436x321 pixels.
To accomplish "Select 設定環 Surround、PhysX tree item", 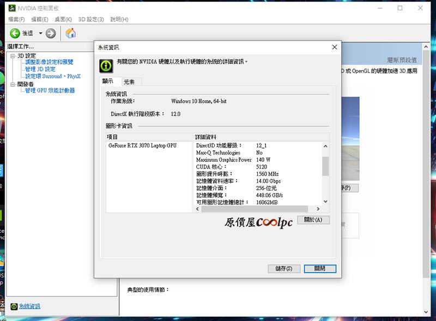I will coord(53,76).
